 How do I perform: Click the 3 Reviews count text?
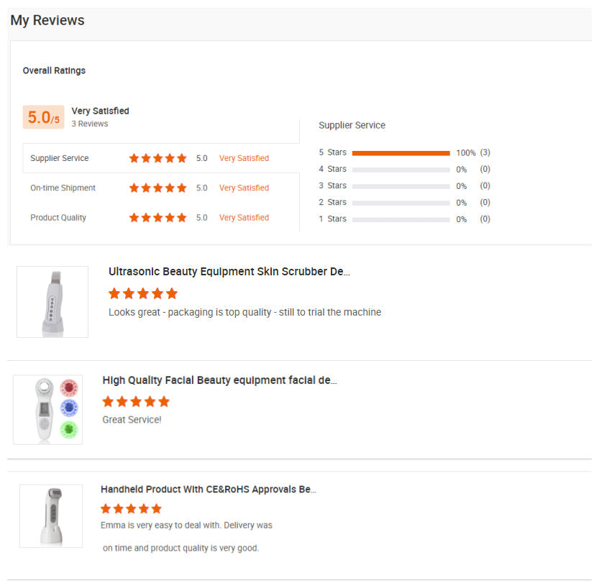pyautogui.click(x=89, y=124)
